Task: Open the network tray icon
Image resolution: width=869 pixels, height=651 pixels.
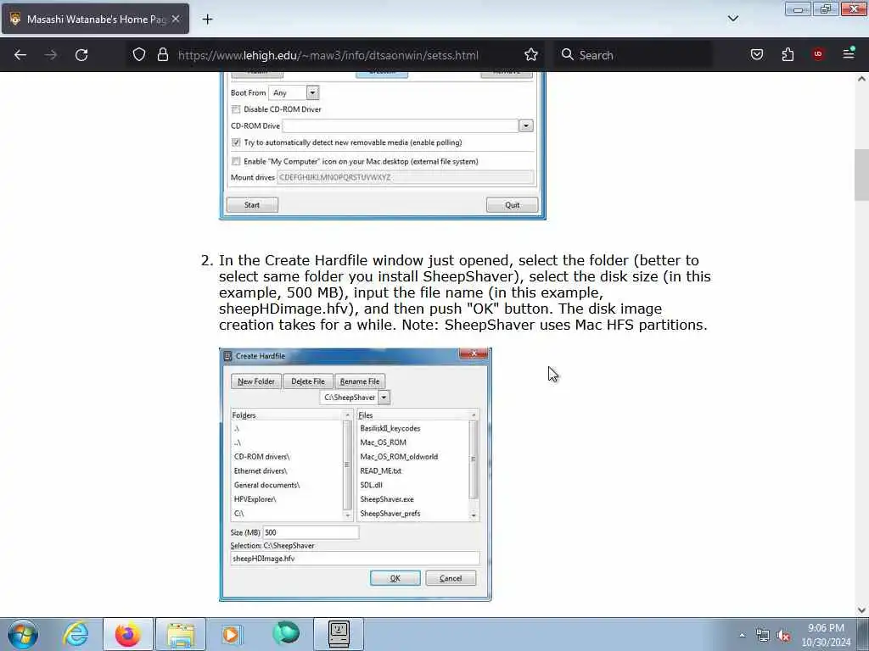Action: coord(763,636)
